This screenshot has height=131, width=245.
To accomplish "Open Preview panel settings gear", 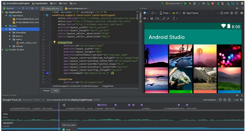I will coord(237,8).
